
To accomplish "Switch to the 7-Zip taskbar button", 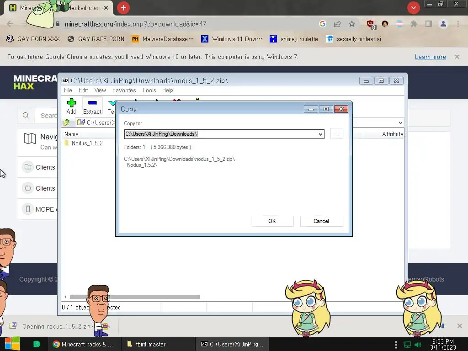I will click(233, 344).
